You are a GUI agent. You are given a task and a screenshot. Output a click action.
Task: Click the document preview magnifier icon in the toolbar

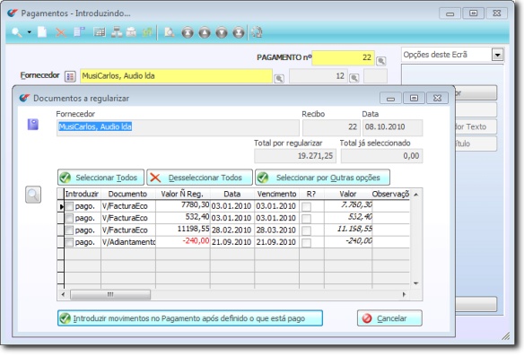[x=170, y=32]
